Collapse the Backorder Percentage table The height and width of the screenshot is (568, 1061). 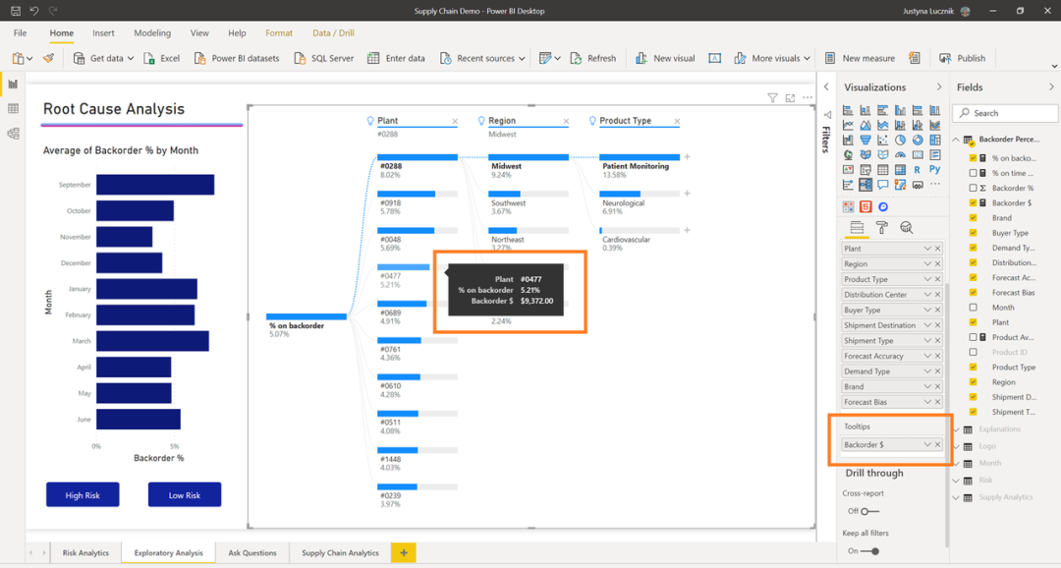coord(956,140)
